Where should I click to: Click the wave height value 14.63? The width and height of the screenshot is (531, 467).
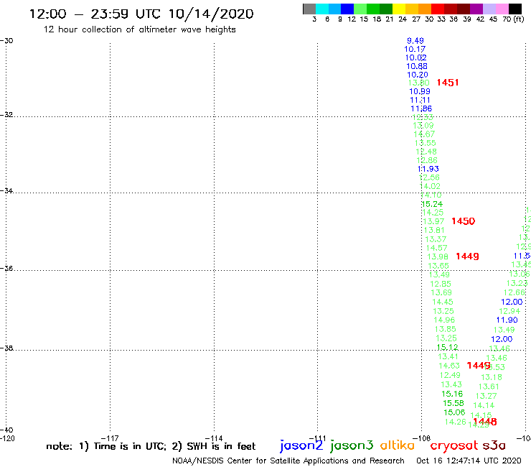[x=449, y=366]
